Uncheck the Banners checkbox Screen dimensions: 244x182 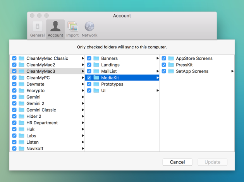(89, 58)
